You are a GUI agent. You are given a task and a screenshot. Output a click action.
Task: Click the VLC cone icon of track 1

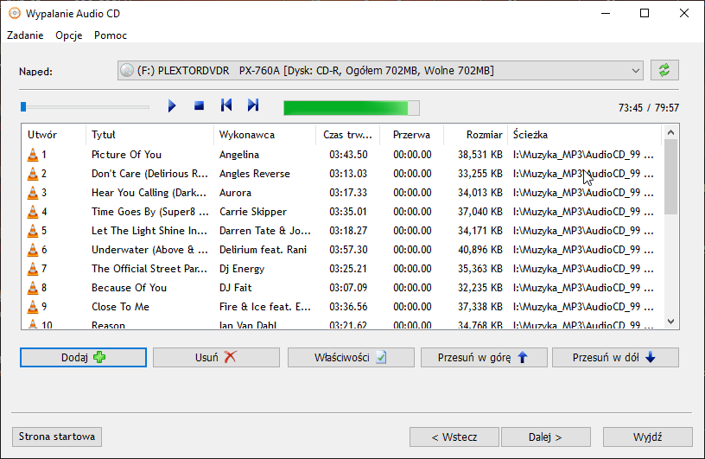pos(33,155)
